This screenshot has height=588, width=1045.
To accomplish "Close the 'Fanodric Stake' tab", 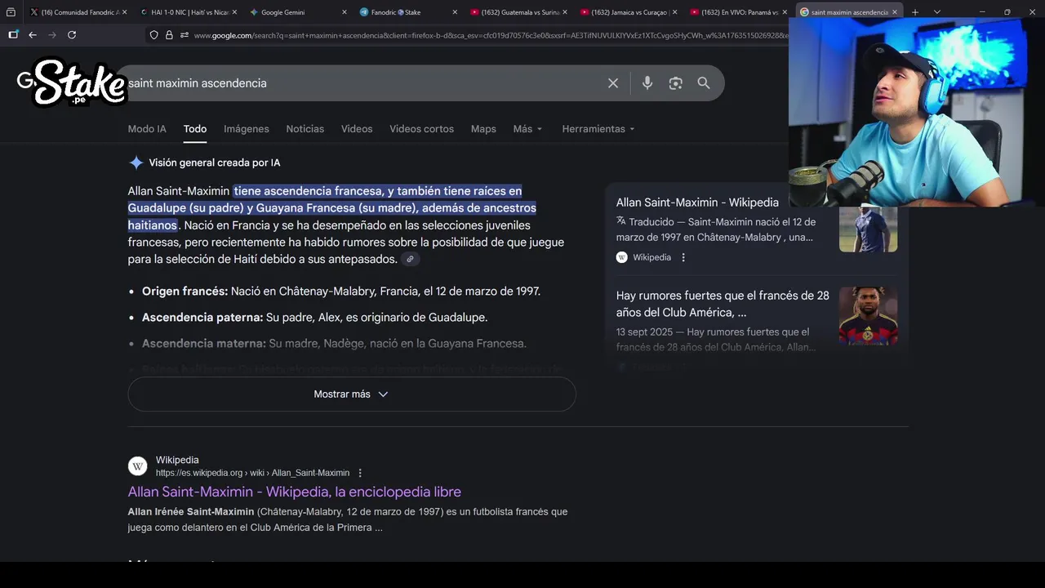I will (x=455, y=12).
